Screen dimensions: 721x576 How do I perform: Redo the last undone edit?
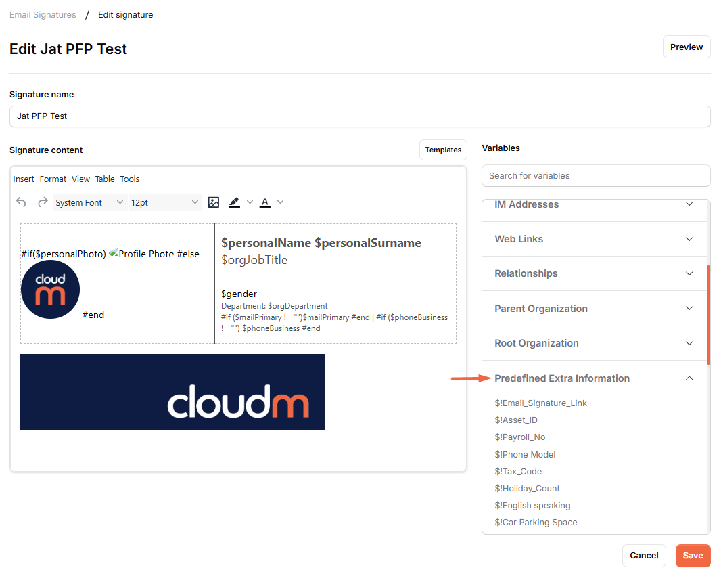click(x=43, y=202)
